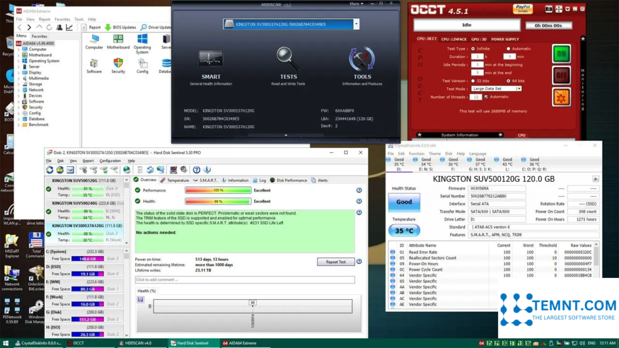Viewport: 619px width, 348px height.
Task: Toggle the Automatic threads checkbox in OCCT
Action: coord(486,97)
